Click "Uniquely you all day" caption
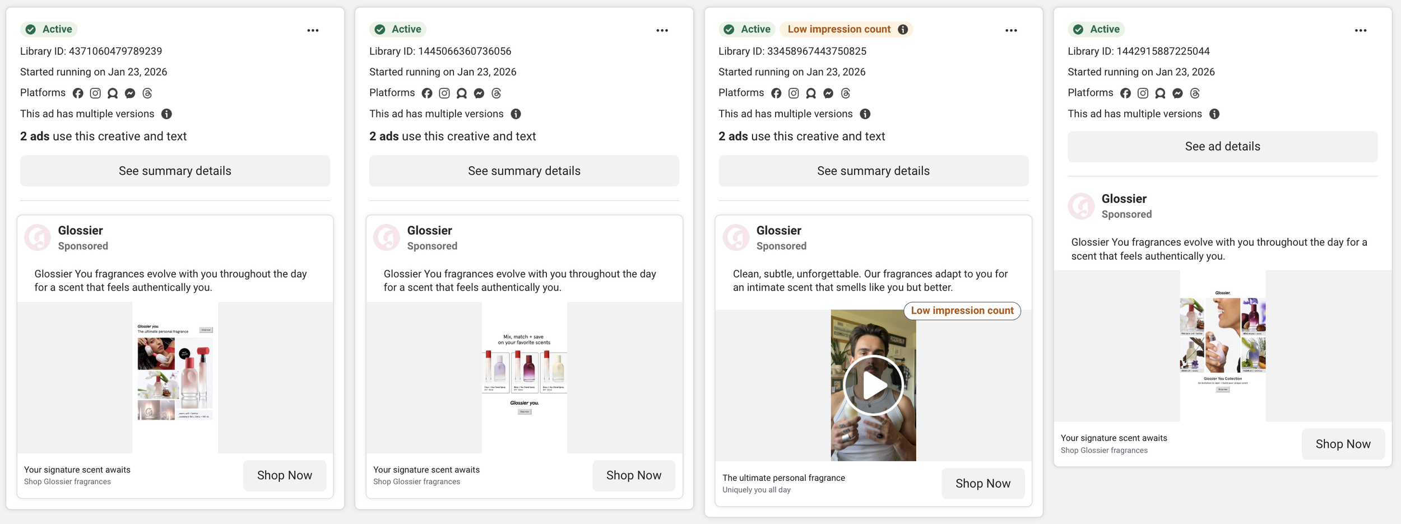The width and height of the screenshot is (1401, 524). (756, 490)
